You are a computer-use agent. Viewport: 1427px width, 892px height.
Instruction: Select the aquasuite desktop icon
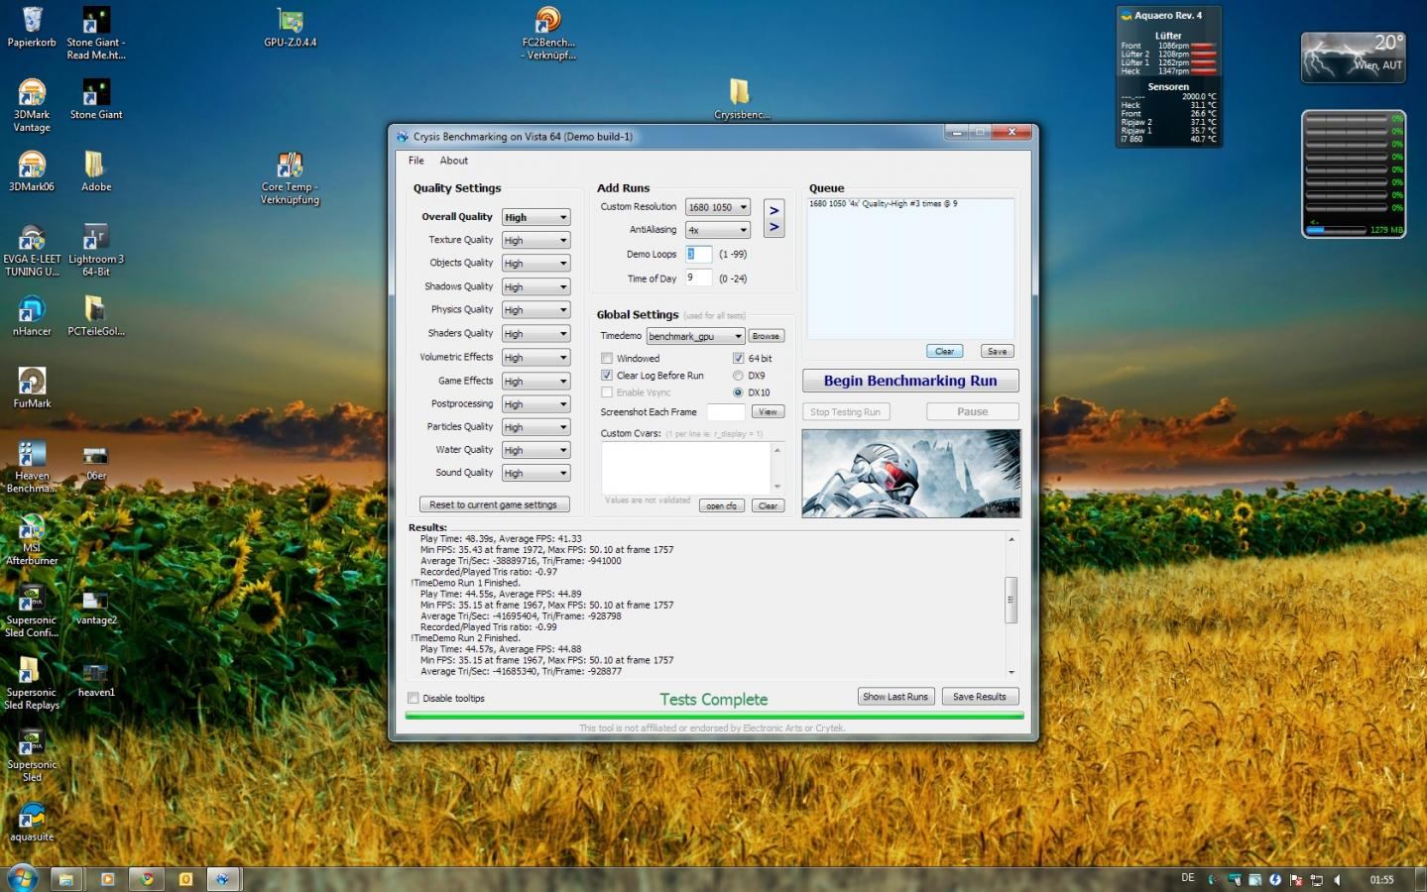coord(32,823)
